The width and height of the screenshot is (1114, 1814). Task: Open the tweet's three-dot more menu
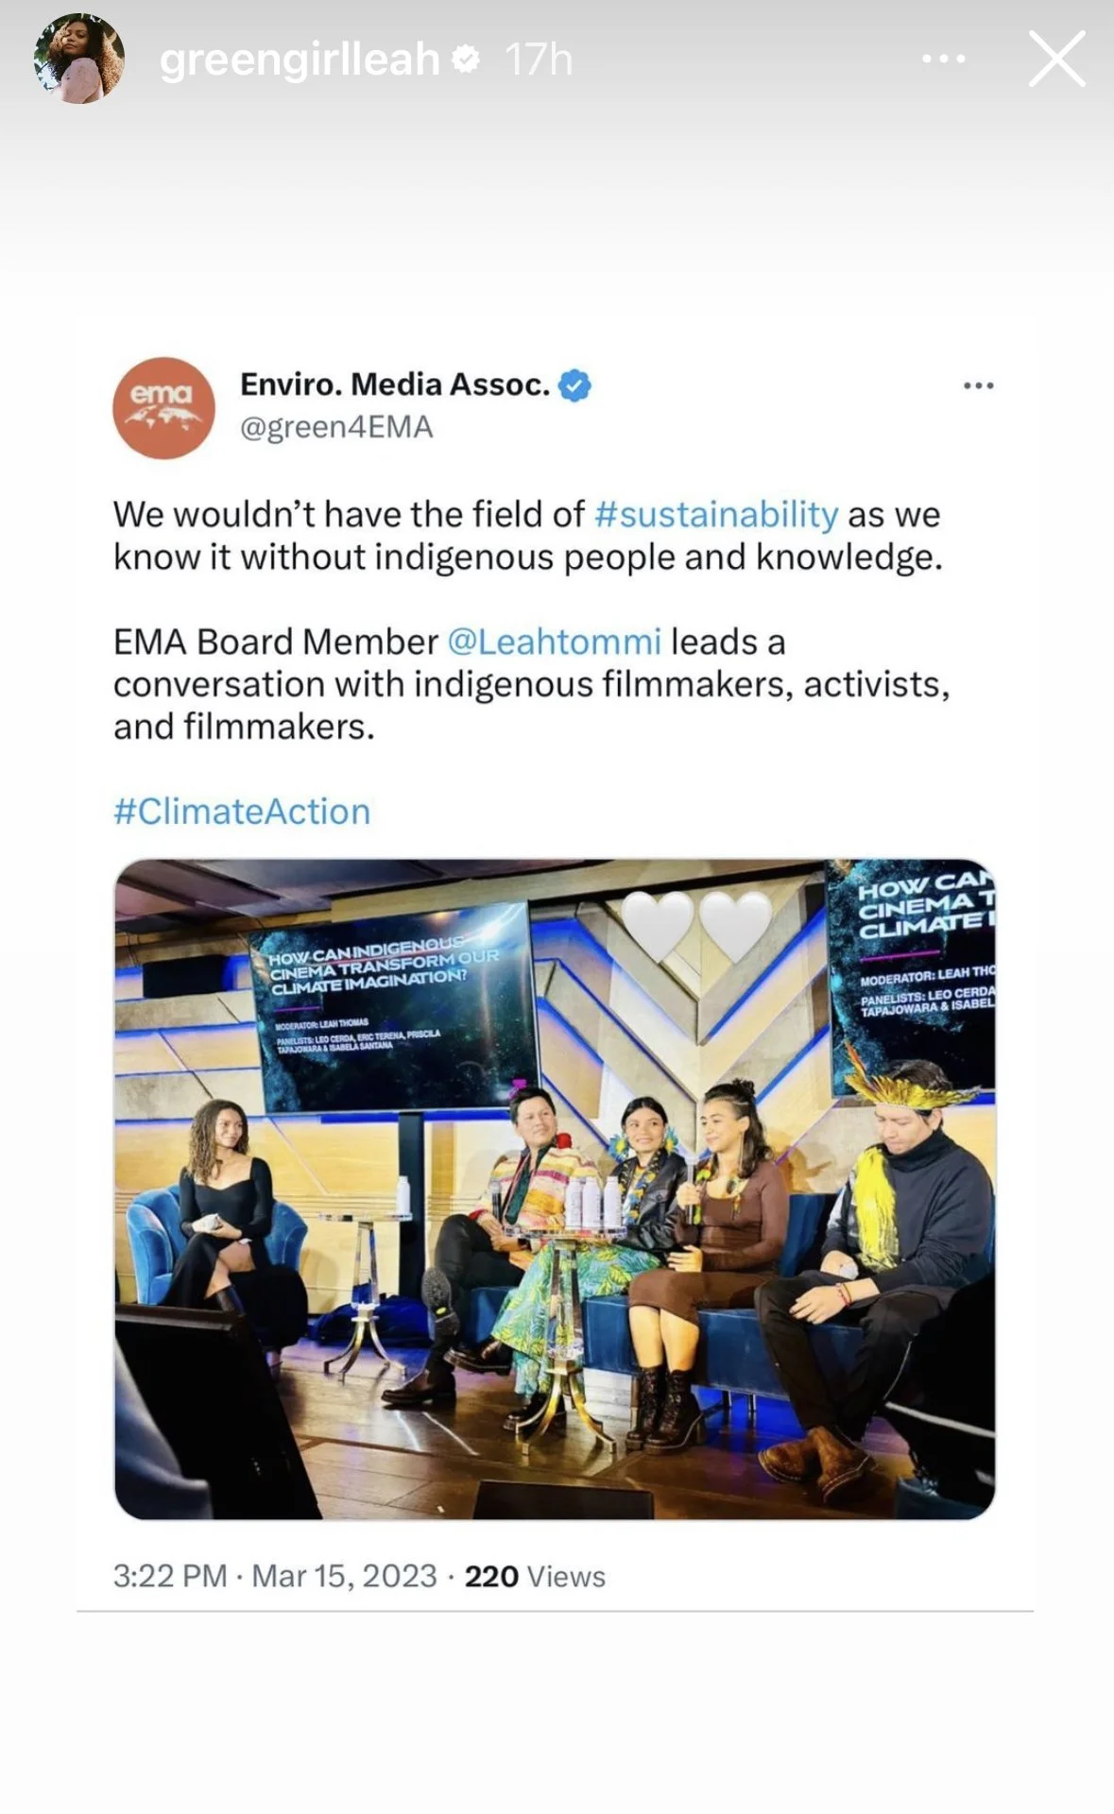[978, 385]
